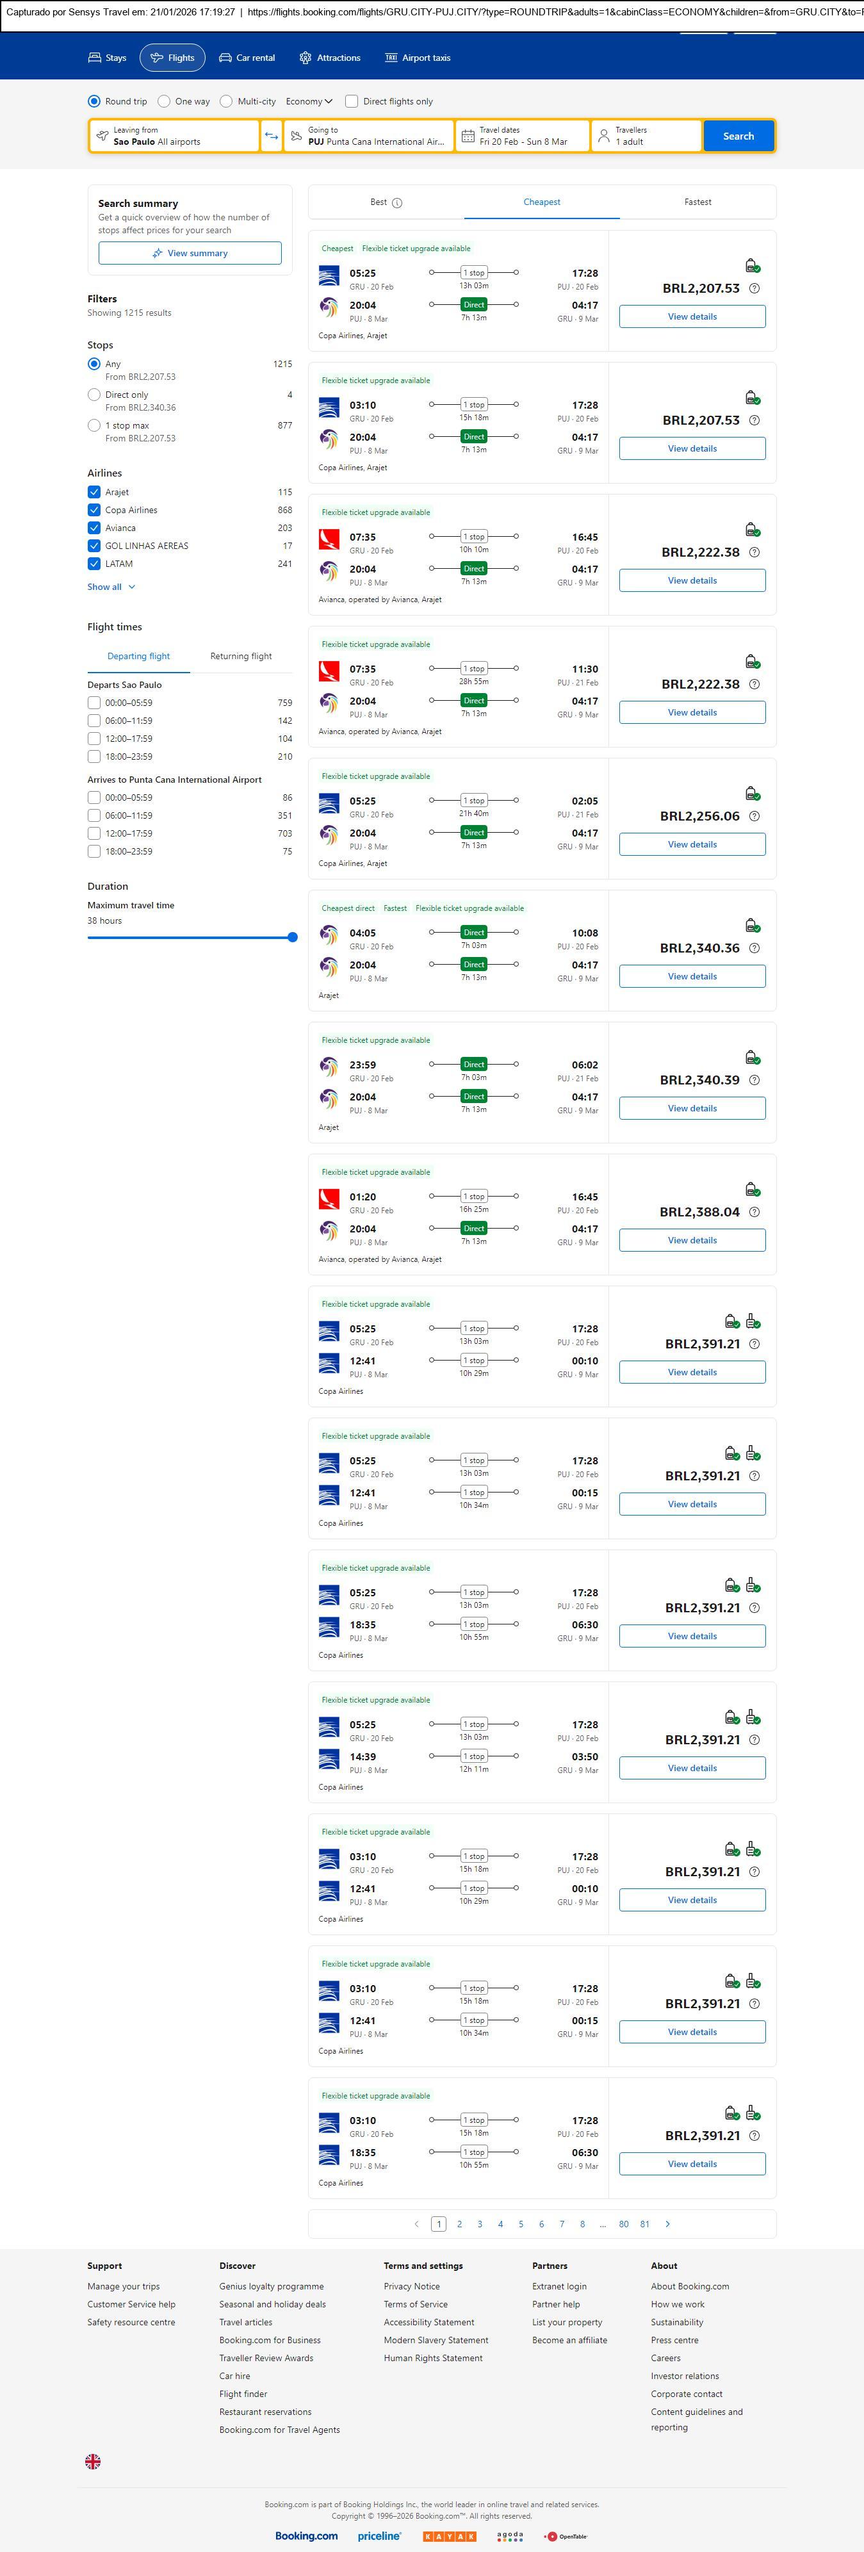Image resolution: width=864 pixels, height=2552 pixels.
Task: Click the info icon next to Best tab
Action: coord(397,203)
